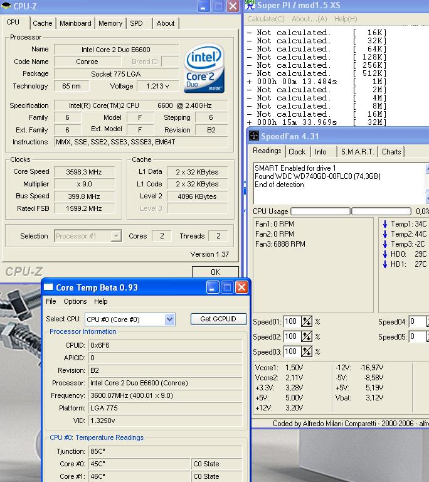Click the 32M result 15m 33.969s line
Image resolution: width=429 pixels, height=482 pixels.
pyautogui.click(x=317, y=122)
